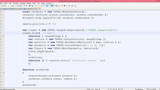
Task: Play back the recorded macro icon
Action: tap(67, 6)
